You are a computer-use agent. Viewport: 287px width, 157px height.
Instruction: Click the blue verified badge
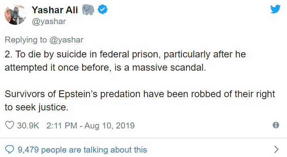point(102,10)
